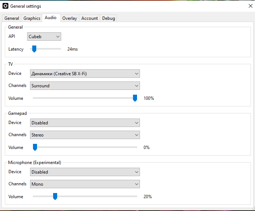Click the Gamepad Volume slider handle
This screenshot has width=255, height=211.
[x=35, y=147]
